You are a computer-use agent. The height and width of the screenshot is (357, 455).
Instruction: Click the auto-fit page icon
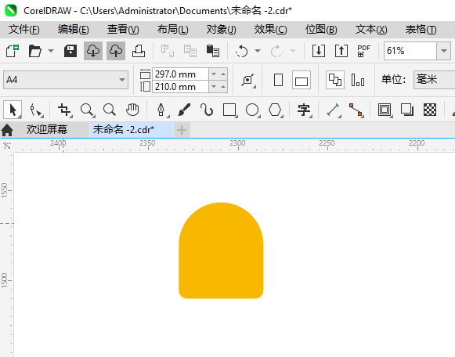pos(248,80)
